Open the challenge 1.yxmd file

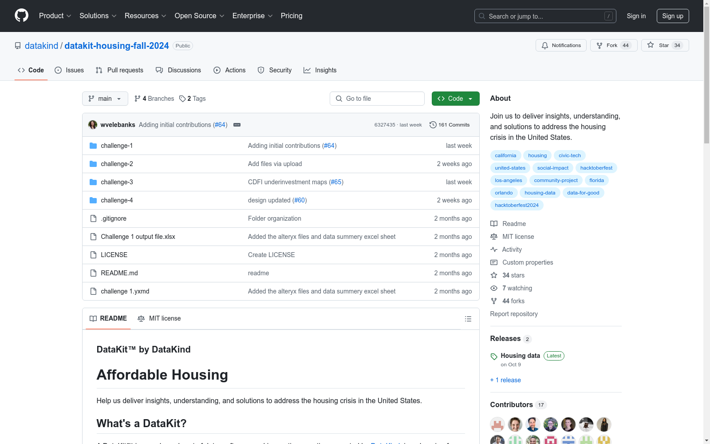coord(125,291)
